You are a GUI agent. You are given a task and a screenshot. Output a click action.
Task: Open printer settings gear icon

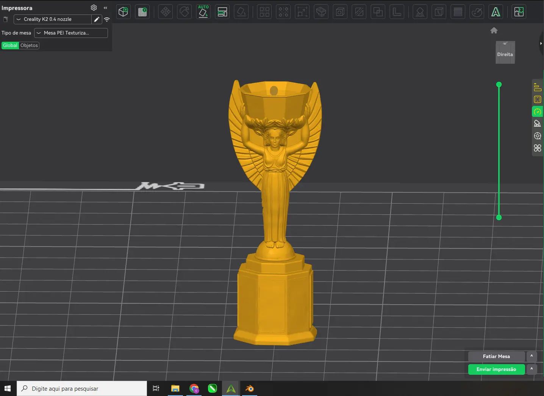(94, 8)
